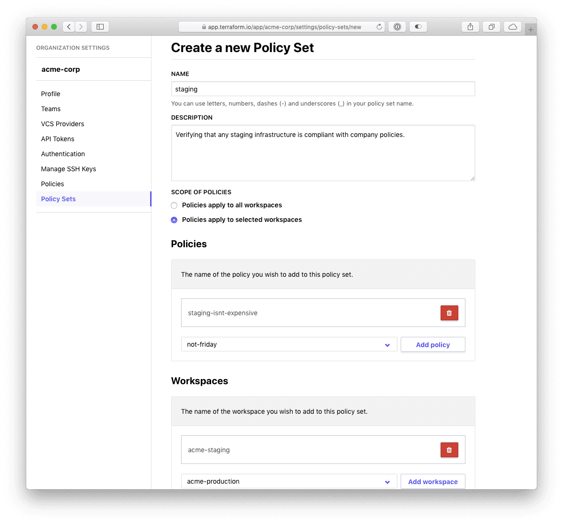563x524 pixels.
Task: Click inside the NAME field showing staging
Action: (323, 89)
